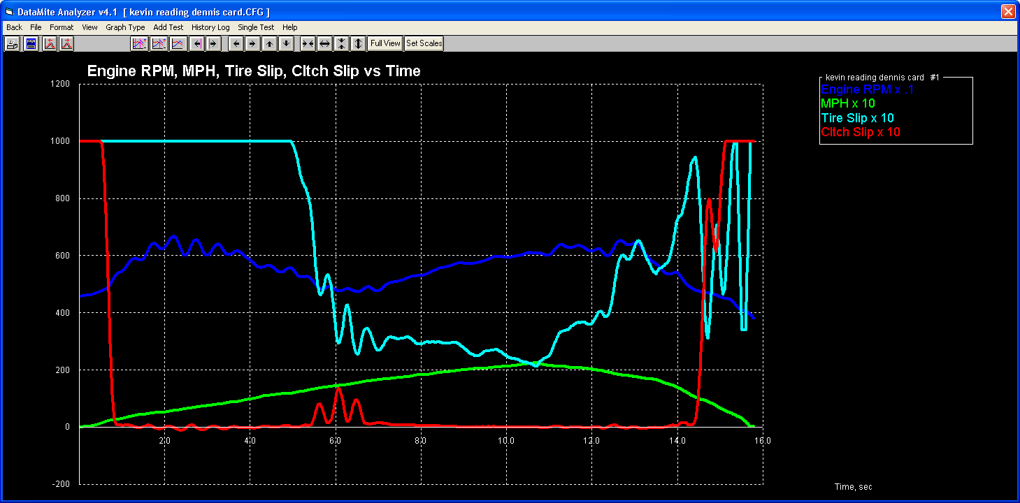1020x503 pixels.
Task: Click the first multi-line graph type icon
Action: (x=139, y=43)
